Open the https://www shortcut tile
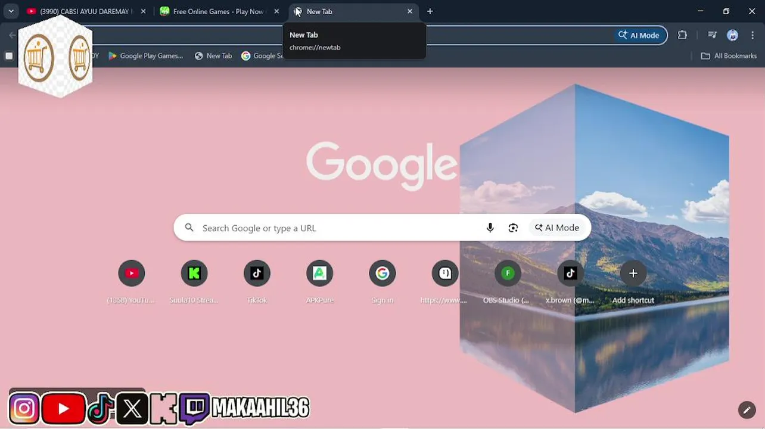765x429 pixels. tap(445, 273)
